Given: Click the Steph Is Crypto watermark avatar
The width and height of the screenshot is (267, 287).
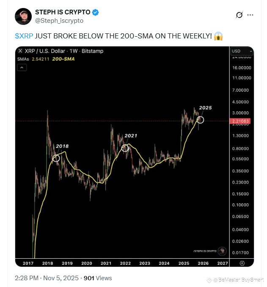Looking at the screenshot, I should click(x=222, y=251).
